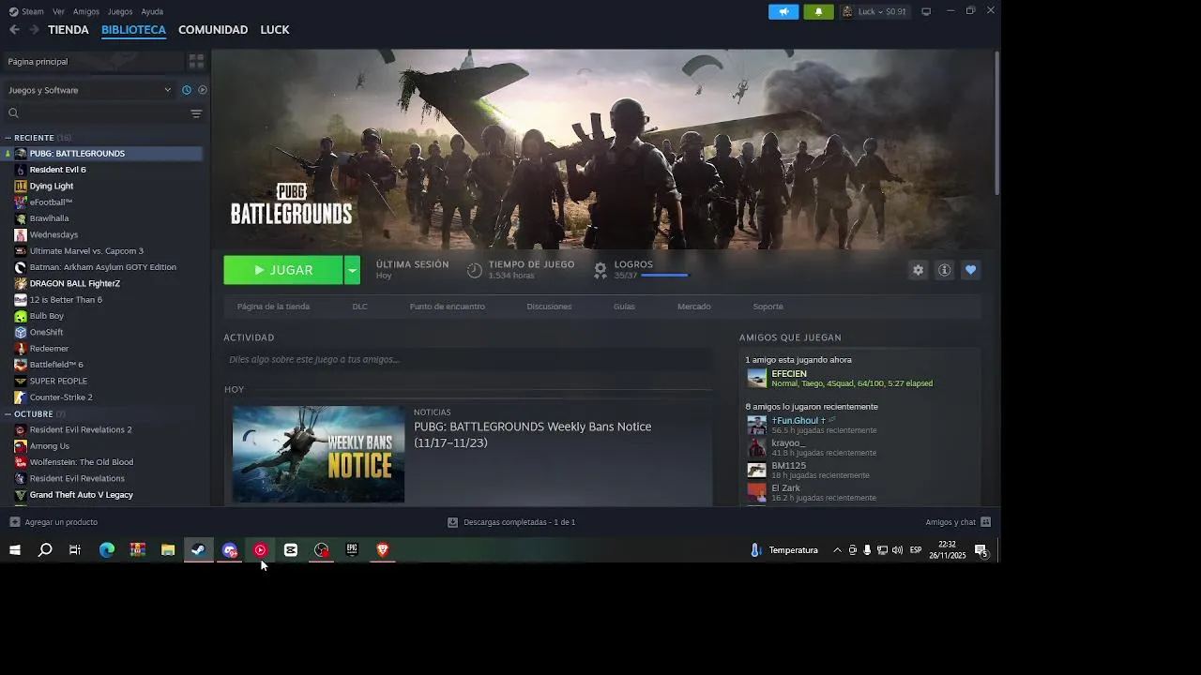Open the Amigos menu
This screenshot has height=675, width=1201.
(x=86, y=11)
